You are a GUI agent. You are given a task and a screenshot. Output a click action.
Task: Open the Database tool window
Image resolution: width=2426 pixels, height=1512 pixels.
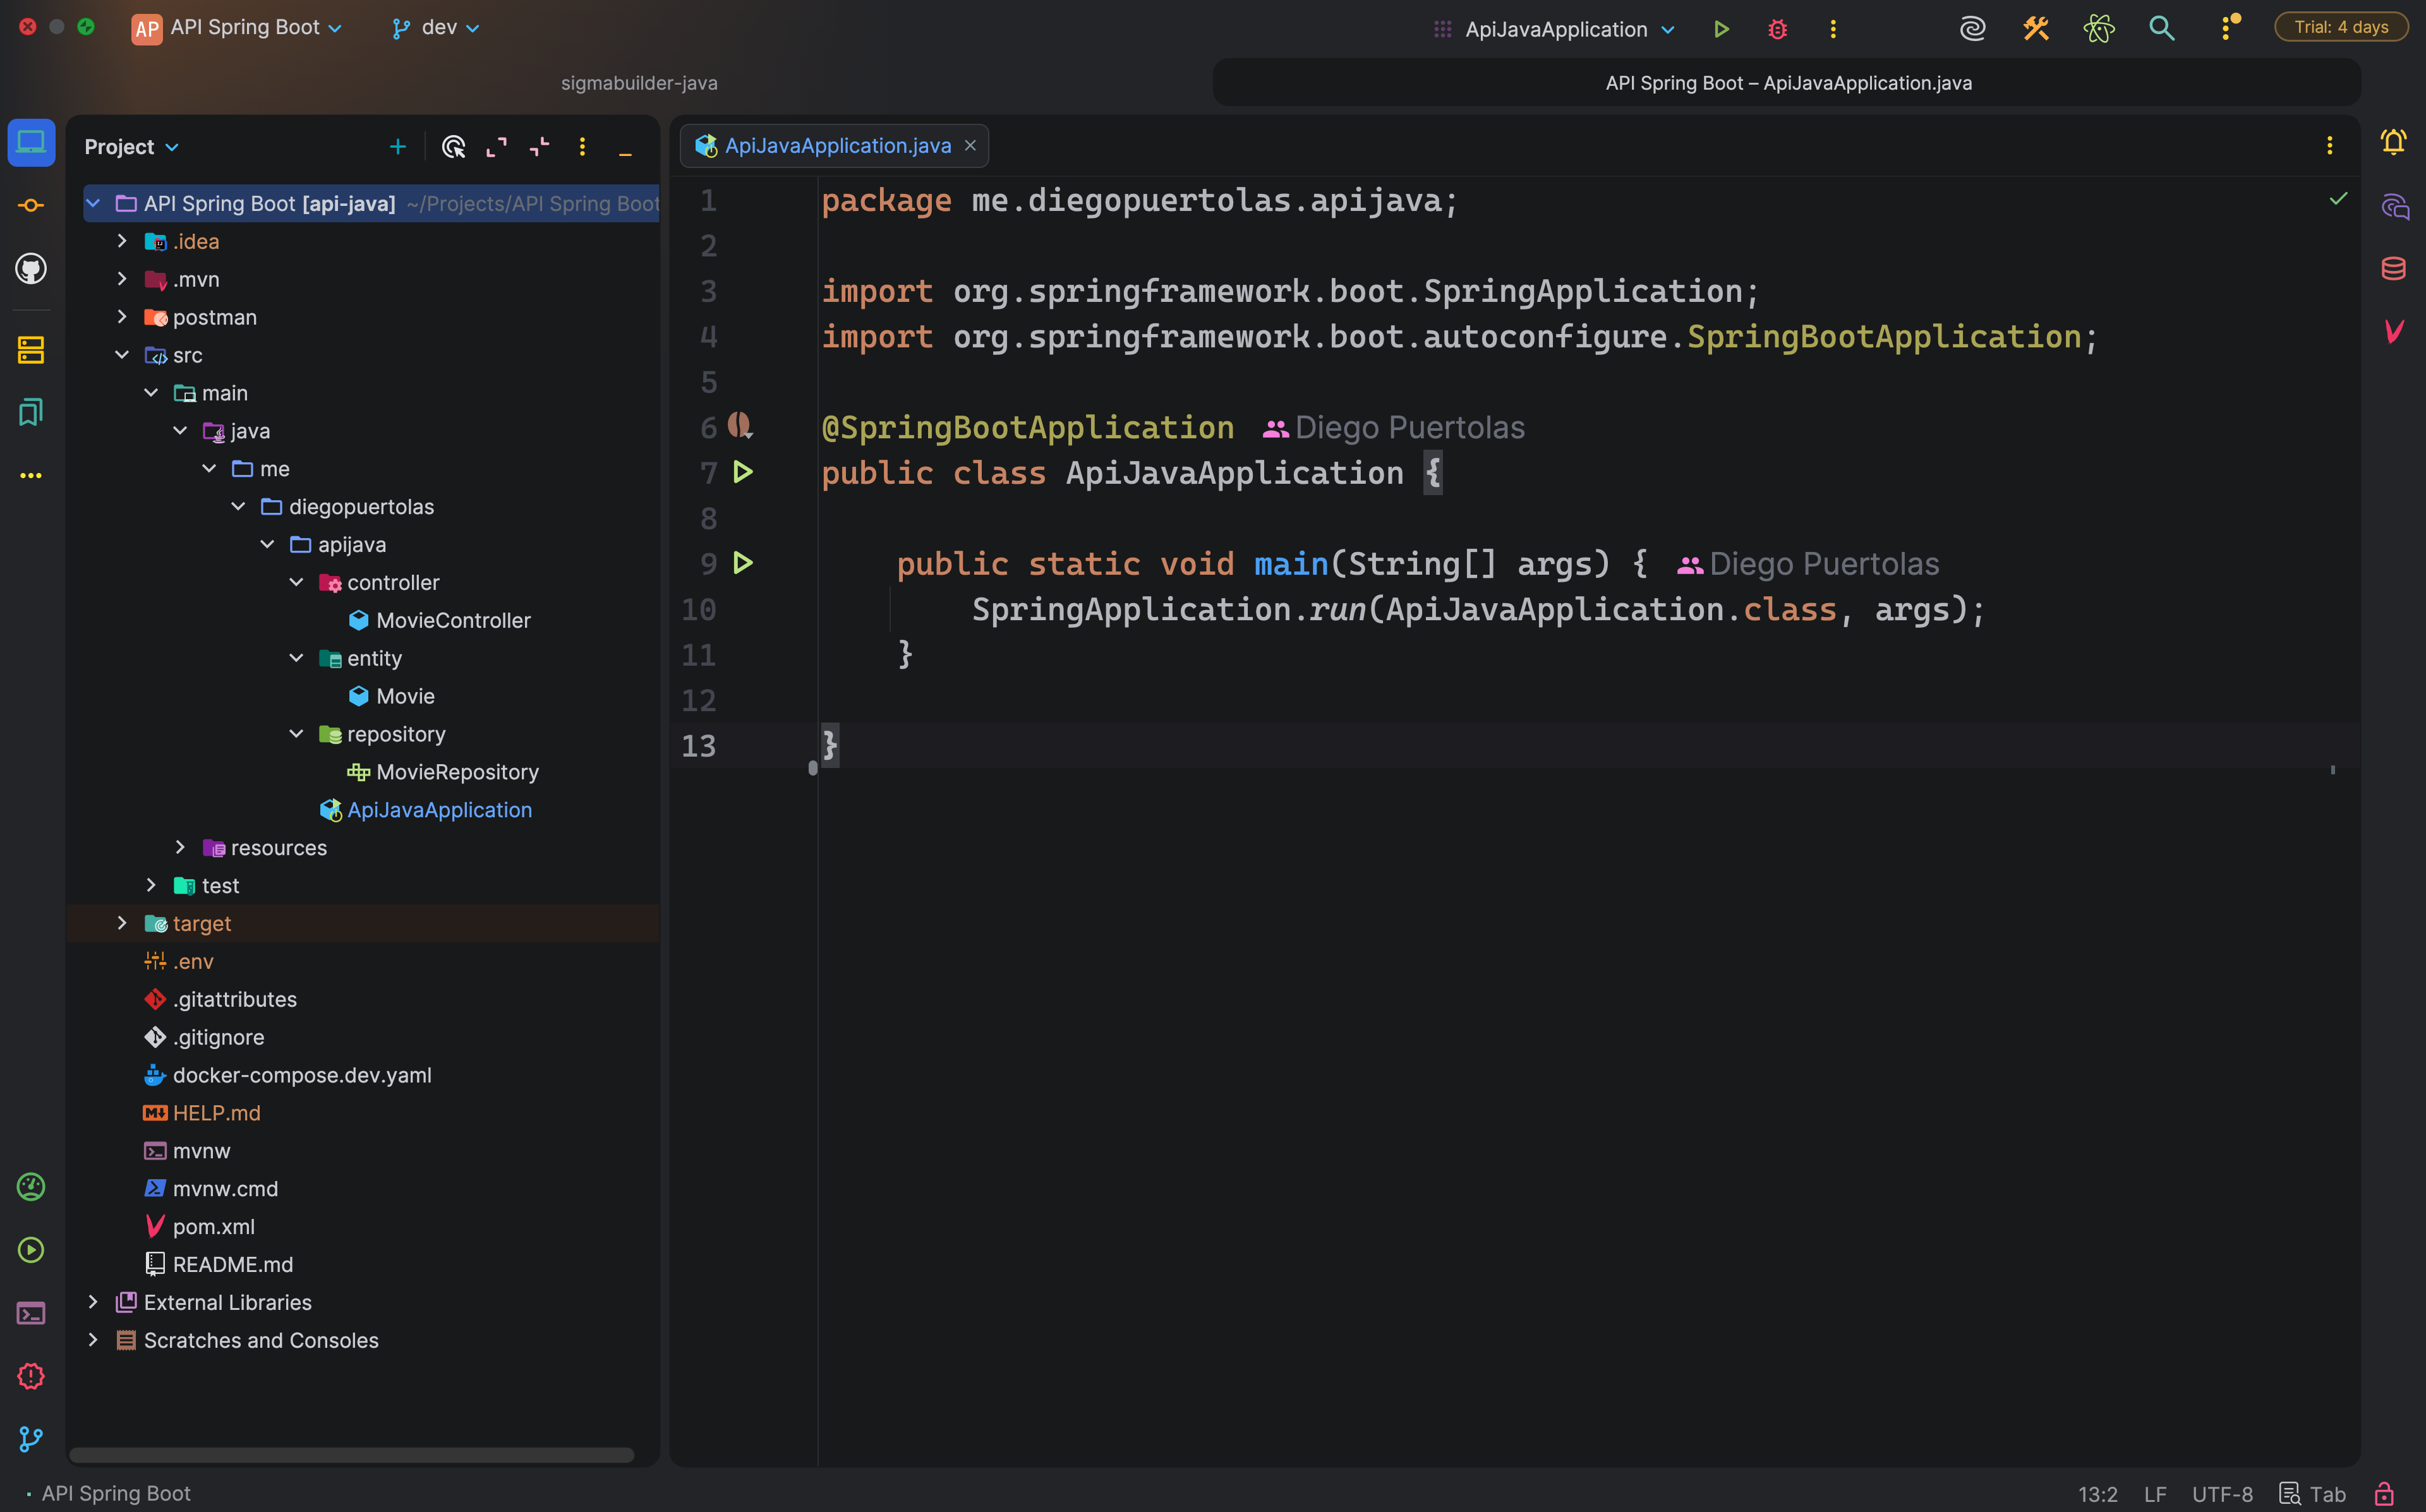tap(2393, 269)
